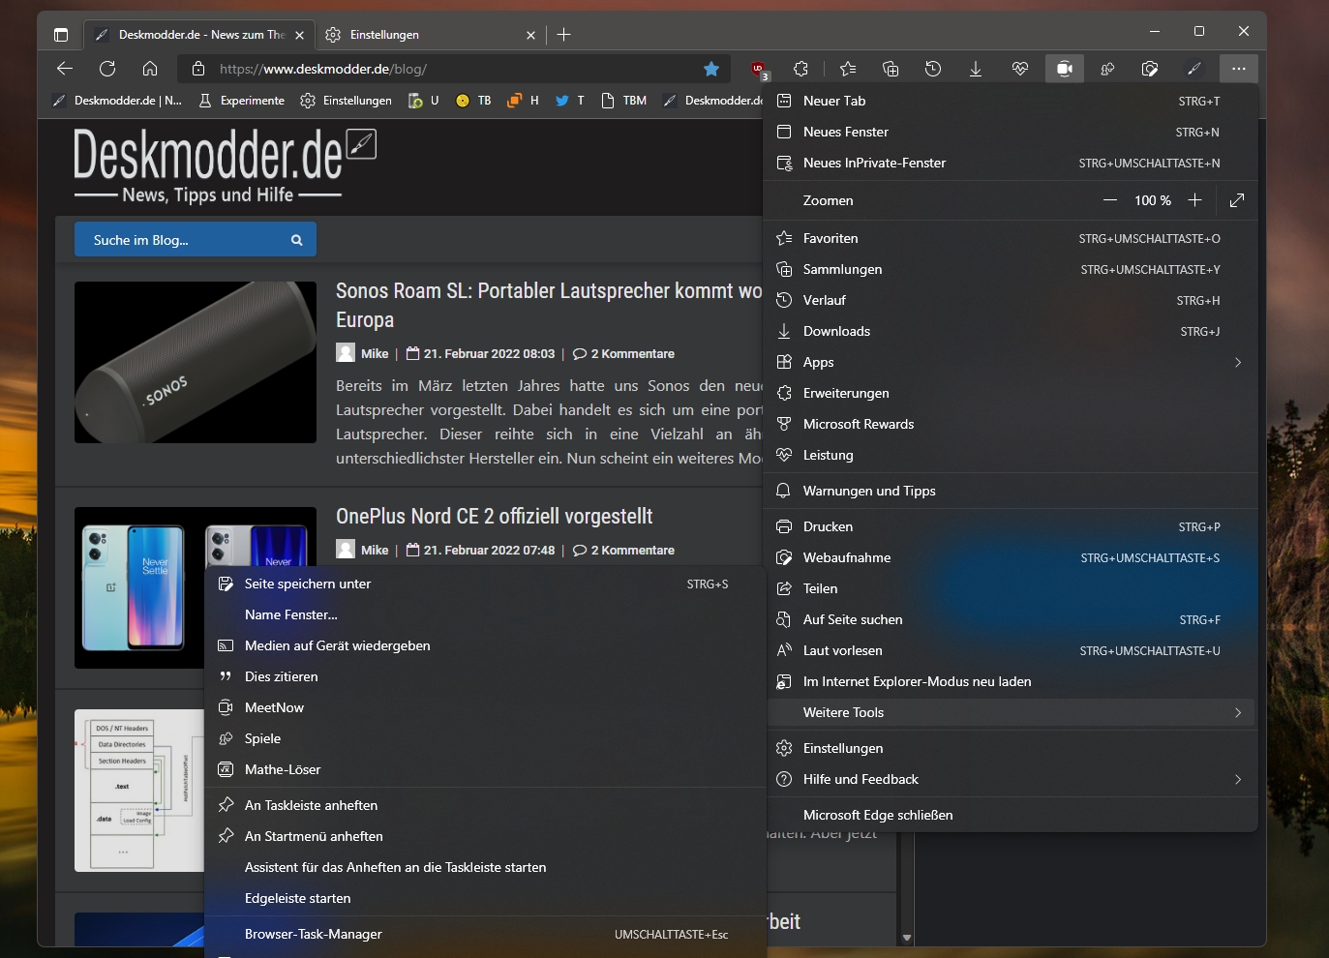Select Teilen menu entry

point(1011,588)
